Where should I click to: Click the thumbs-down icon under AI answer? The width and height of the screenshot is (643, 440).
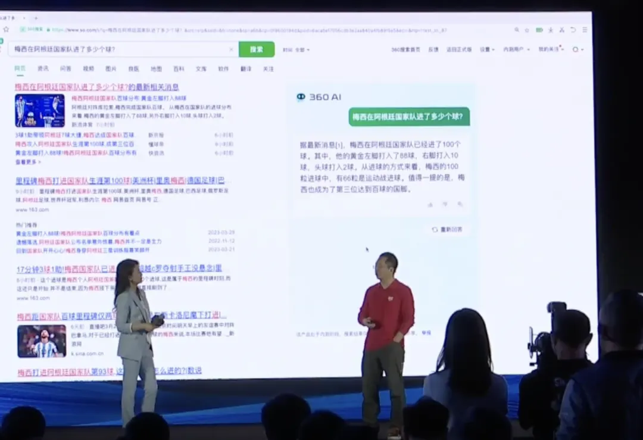pos(445,204)
